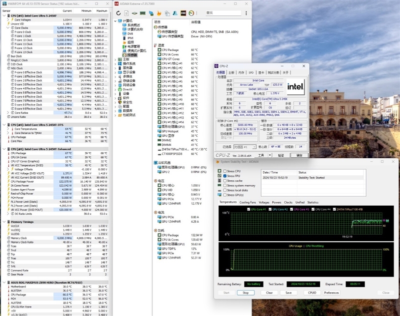Image resolution: width=400 pixels, height=316 pixels.
Task: Click the 验证 button in CPU-Z
Action: 281,155
